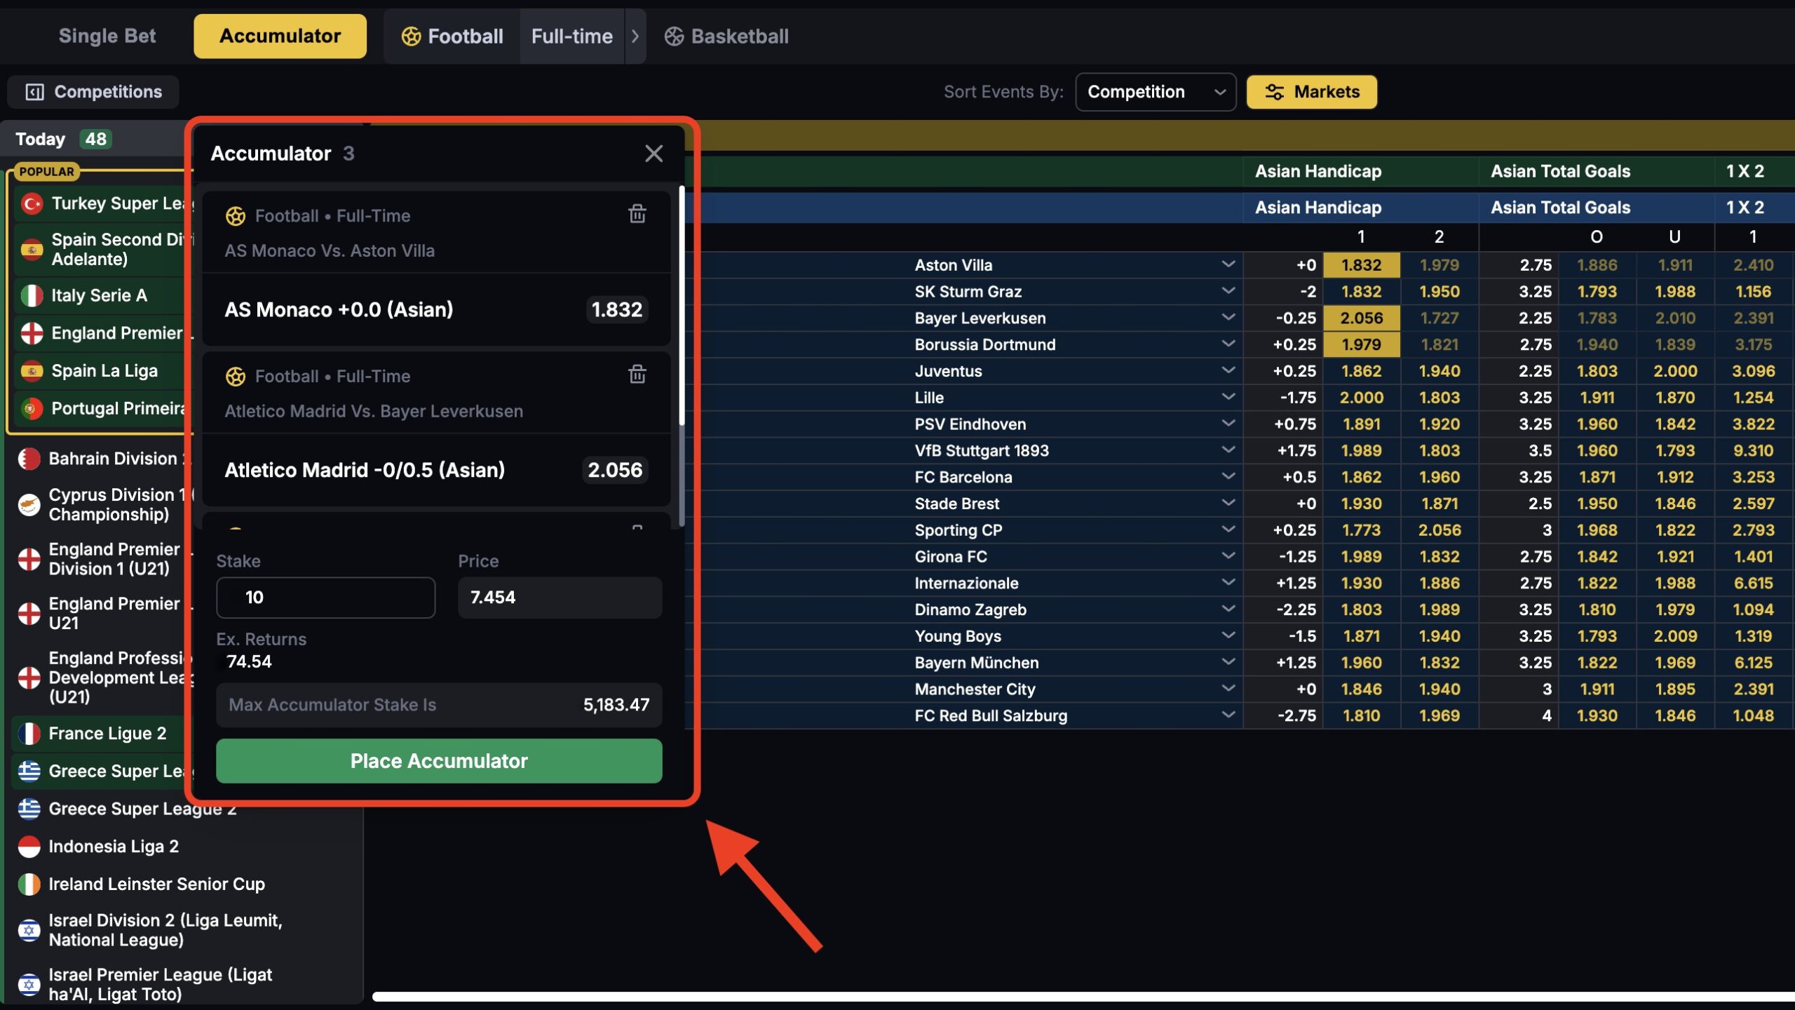
Task: Switch to the Basketball tab
Action: point(726,36)
